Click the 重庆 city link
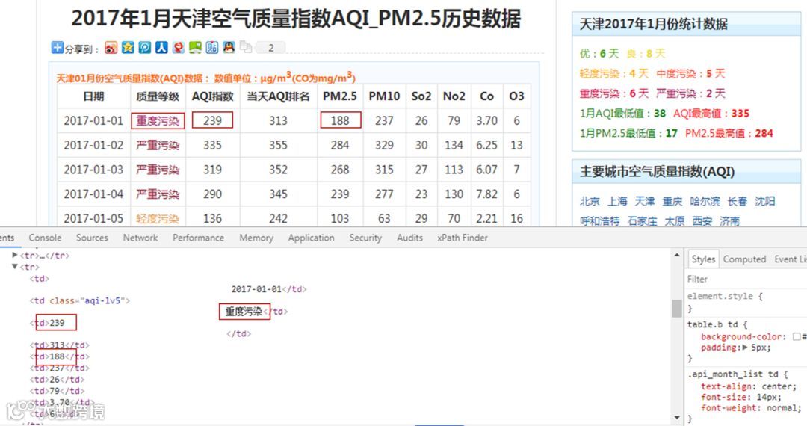807x426 pixels. pyautogui.click(x=672, y=201)
